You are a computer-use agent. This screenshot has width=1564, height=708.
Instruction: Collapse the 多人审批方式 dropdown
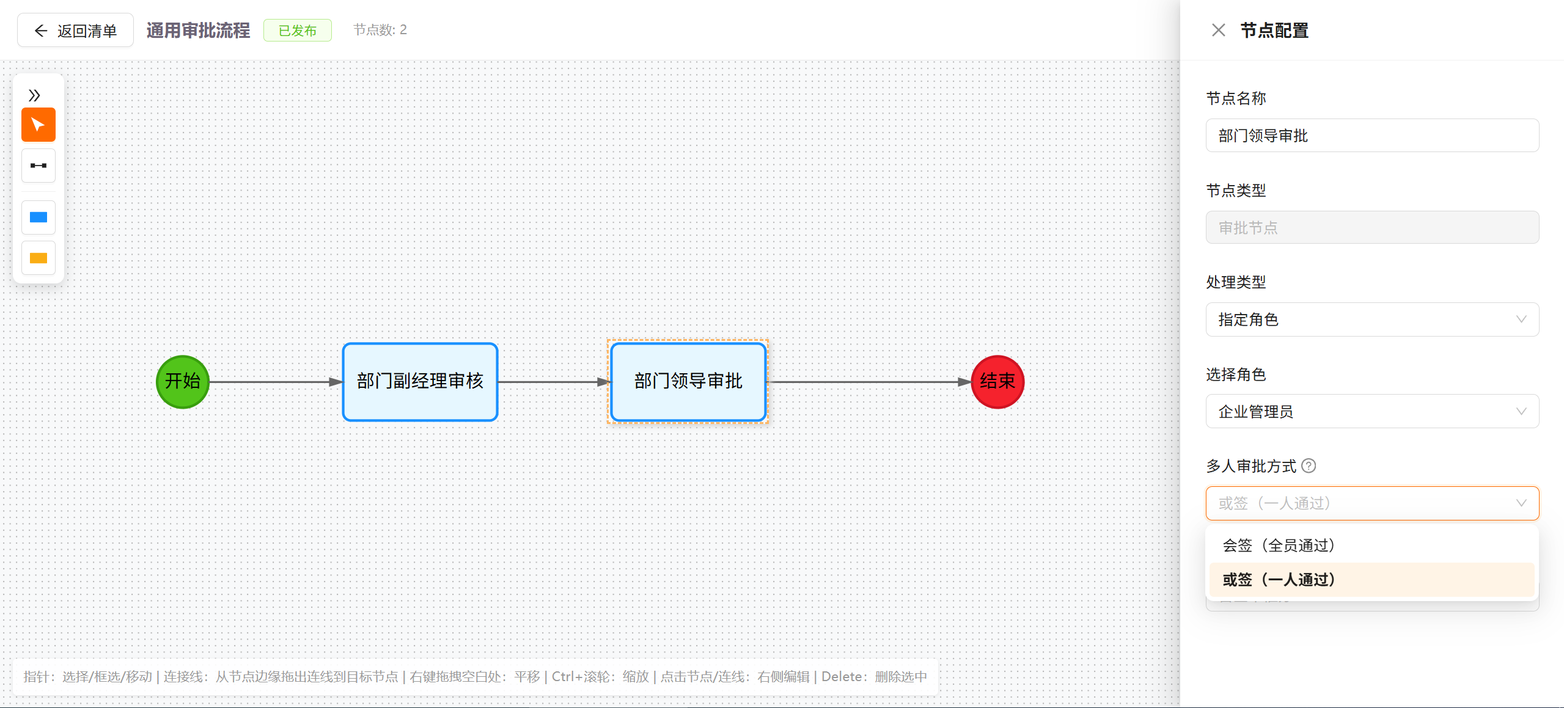point(1372,503)
